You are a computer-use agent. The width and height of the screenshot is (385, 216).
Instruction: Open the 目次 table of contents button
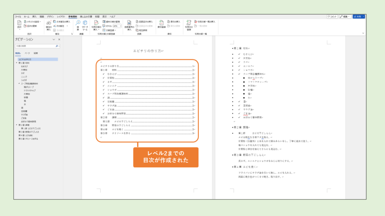coord(20,25)
